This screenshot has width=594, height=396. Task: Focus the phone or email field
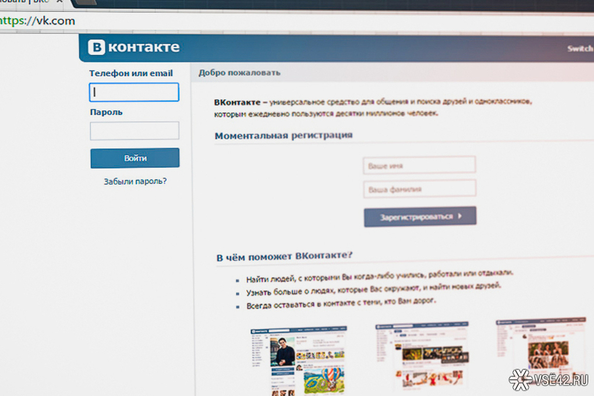tap(134, 92)
